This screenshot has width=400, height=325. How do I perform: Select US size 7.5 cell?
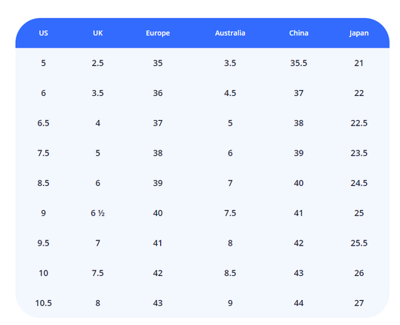click(43, 153)
